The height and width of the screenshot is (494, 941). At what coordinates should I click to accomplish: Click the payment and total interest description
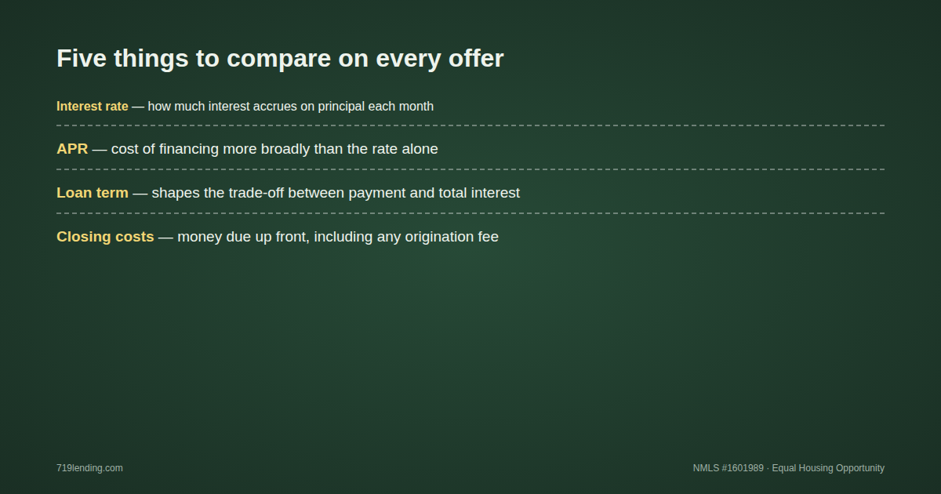pyautogui.click(x=336, y=193)
